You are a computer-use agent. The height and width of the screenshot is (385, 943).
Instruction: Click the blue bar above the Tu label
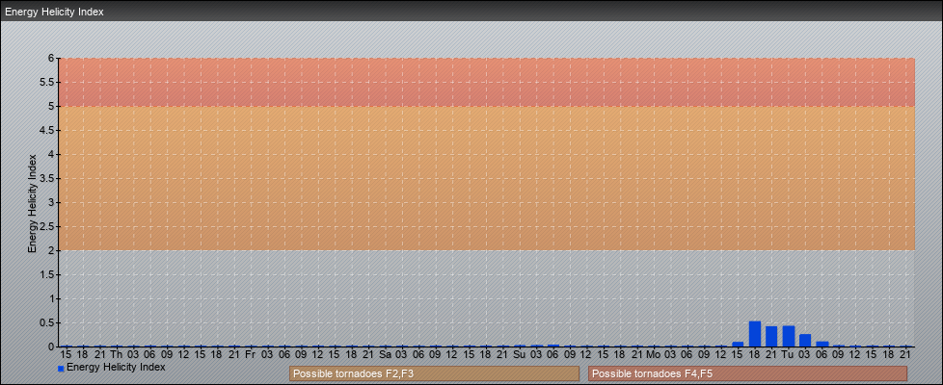coord(788,336)
